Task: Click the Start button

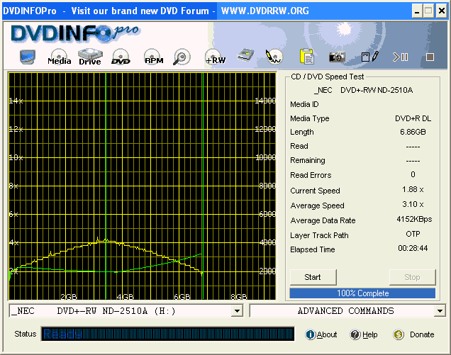Action: [x=313, y=277]
